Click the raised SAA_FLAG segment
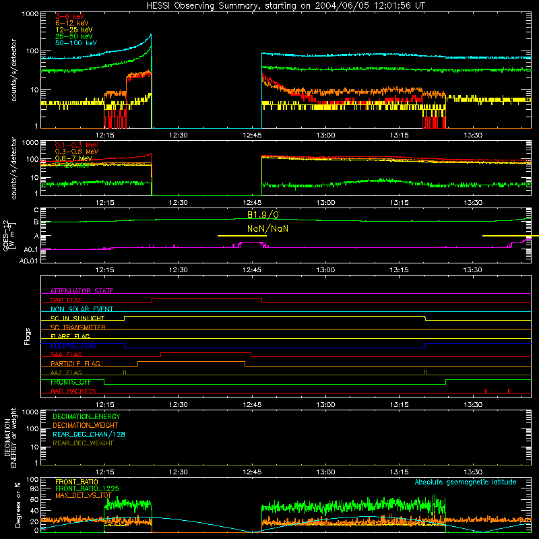The height and width of the screenshot is (539, 539). (205, 353)
